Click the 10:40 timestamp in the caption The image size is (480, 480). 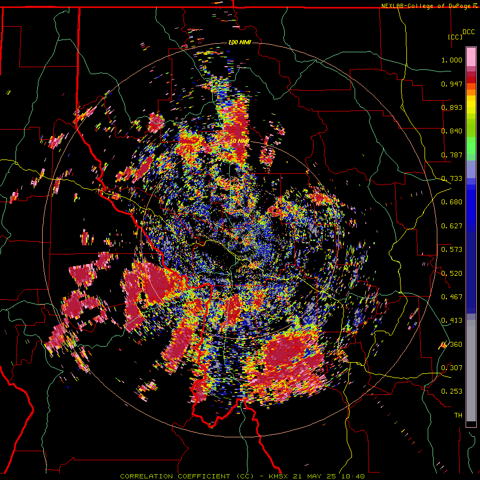354,476
